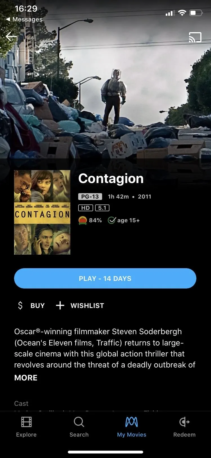This screenshot has height=458, width=211.
Task: Tap the Contagion poster thumbnail
Action: pos(42,212)
